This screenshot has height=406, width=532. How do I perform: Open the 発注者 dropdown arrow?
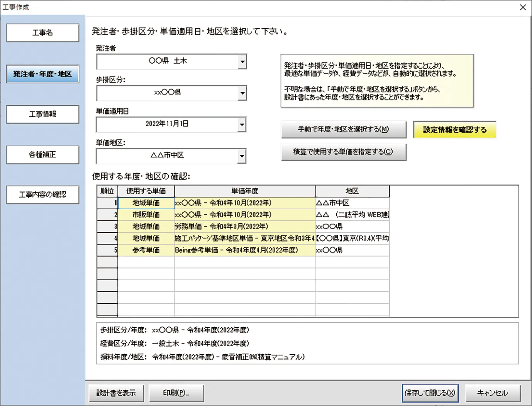pos(242,61)
